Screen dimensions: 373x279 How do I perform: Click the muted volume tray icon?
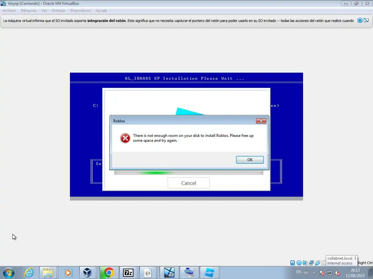coord(337,273)
